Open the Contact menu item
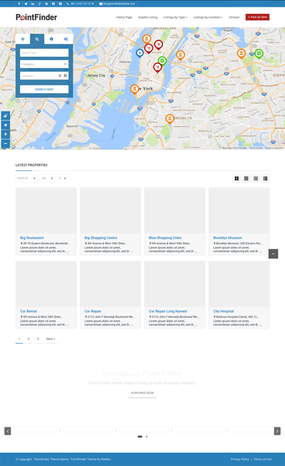This screenshot has height=466, width=285. (x=234, y=17)
